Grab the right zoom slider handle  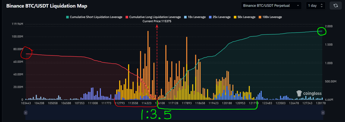[x=323, y=113]
